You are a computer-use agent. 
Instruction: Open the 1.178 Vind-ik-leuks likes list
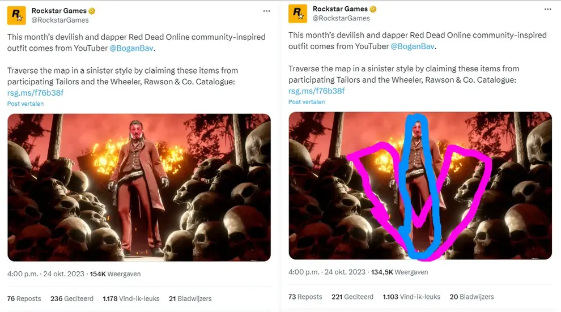pos(131,298)
